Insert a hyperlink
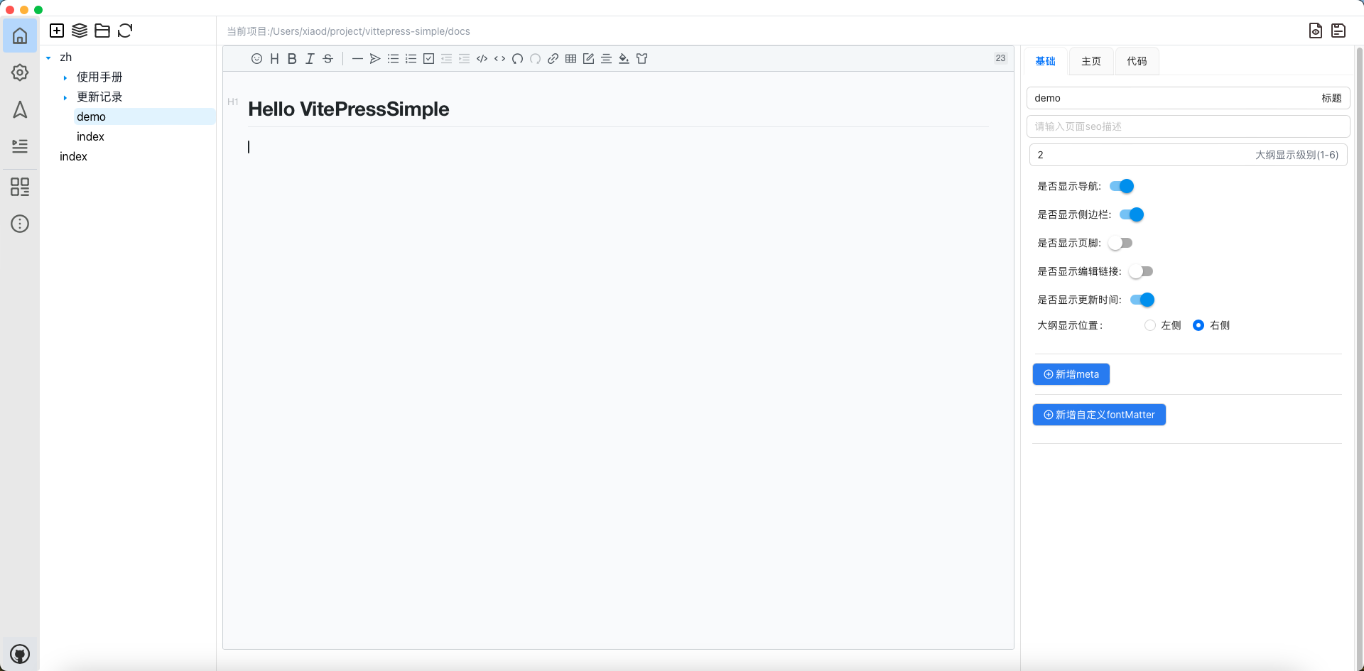Screen dimensions: 1364x671 [x=553, y=59]
